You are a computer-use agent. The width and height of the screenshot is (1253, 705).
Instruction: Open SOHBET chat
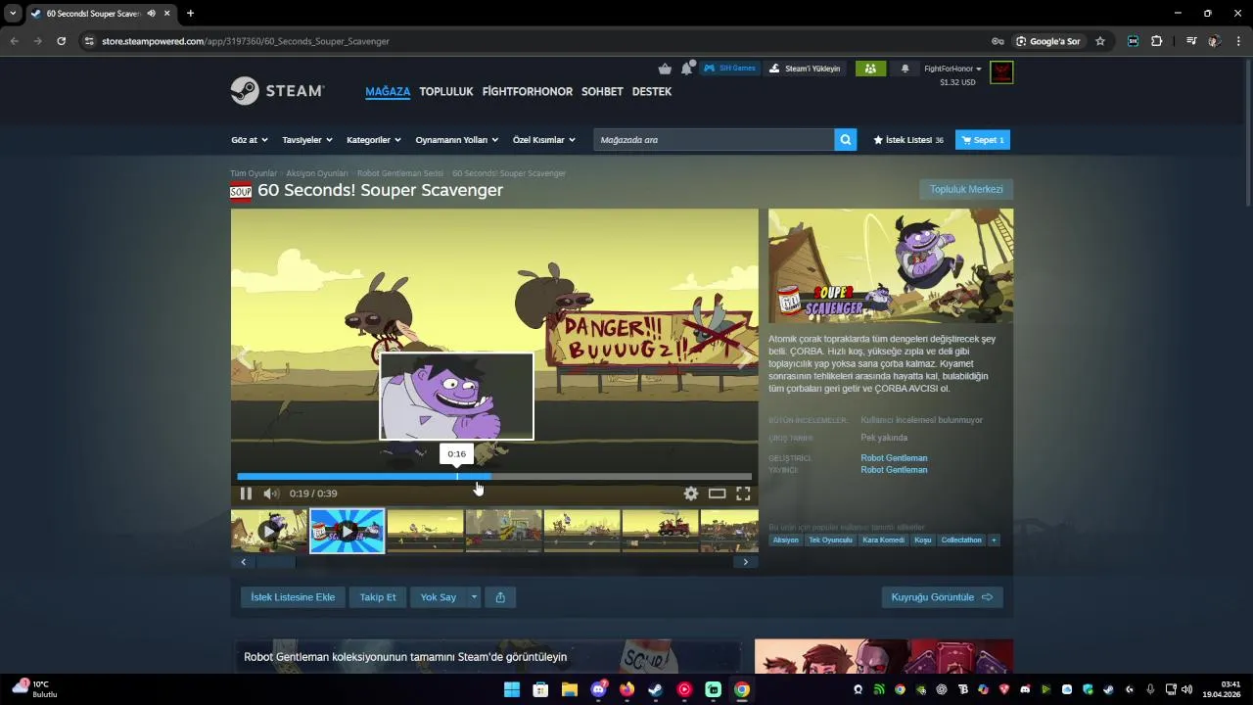[602, 91]
